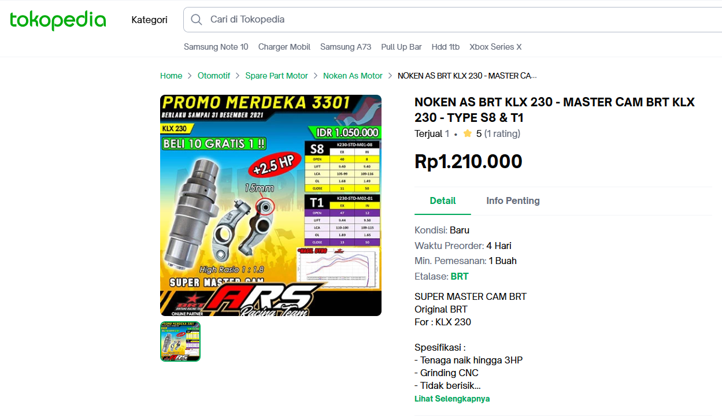
Task: Switch to the Info Penting tab
Action: pyautogui.click(x=513, y=200)
